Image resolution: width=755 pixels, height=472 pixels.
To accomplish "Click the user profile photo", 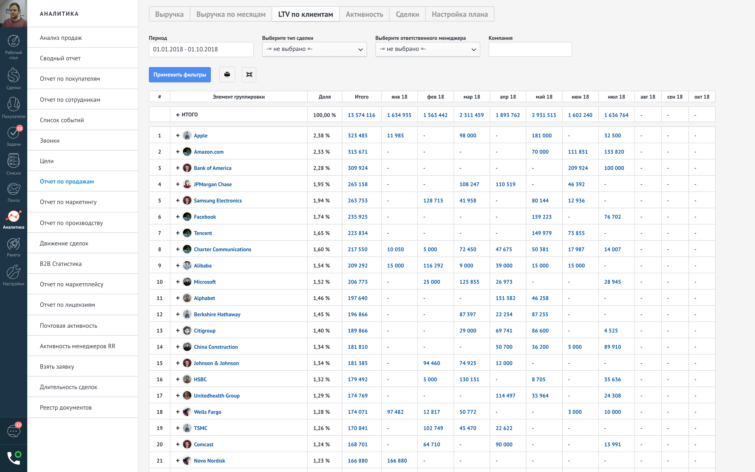I will (x=13, y=13).
